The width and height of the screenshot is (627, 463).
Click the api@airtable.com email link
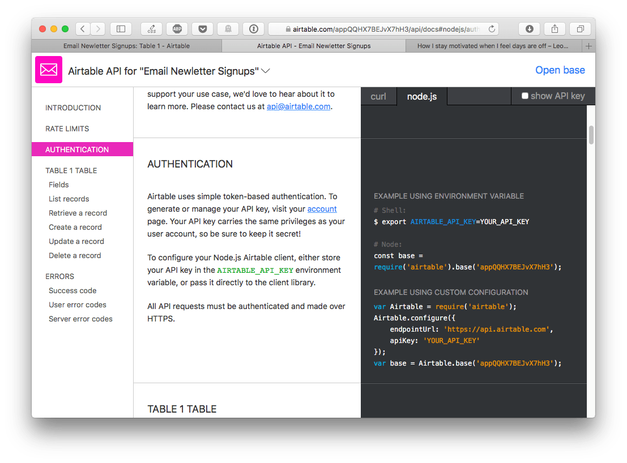(298, 106)
